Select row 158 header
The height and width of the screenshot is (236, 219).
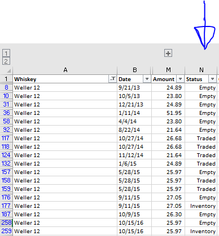[x=6, y=180]
